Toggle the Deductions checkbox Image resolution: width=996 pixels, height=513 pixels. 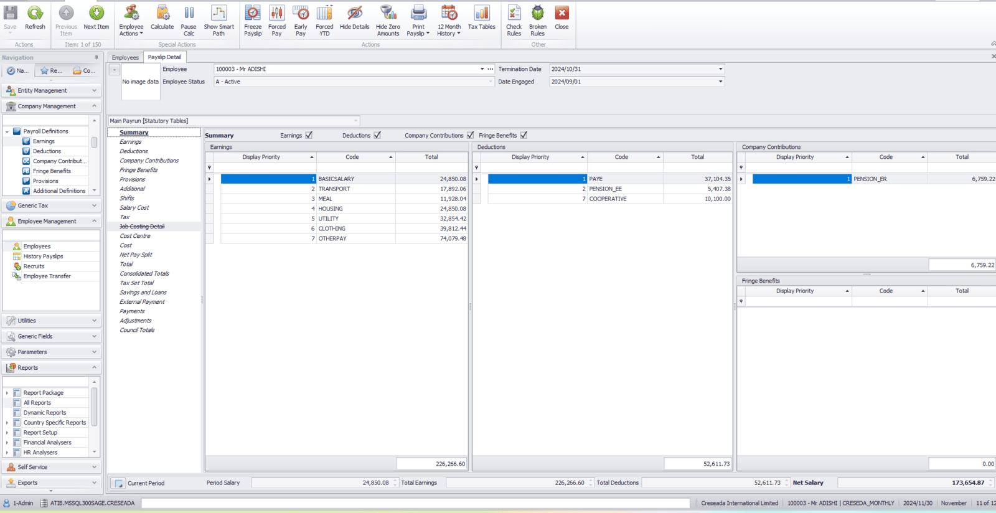pyautogui.click(x=377, y=135)
